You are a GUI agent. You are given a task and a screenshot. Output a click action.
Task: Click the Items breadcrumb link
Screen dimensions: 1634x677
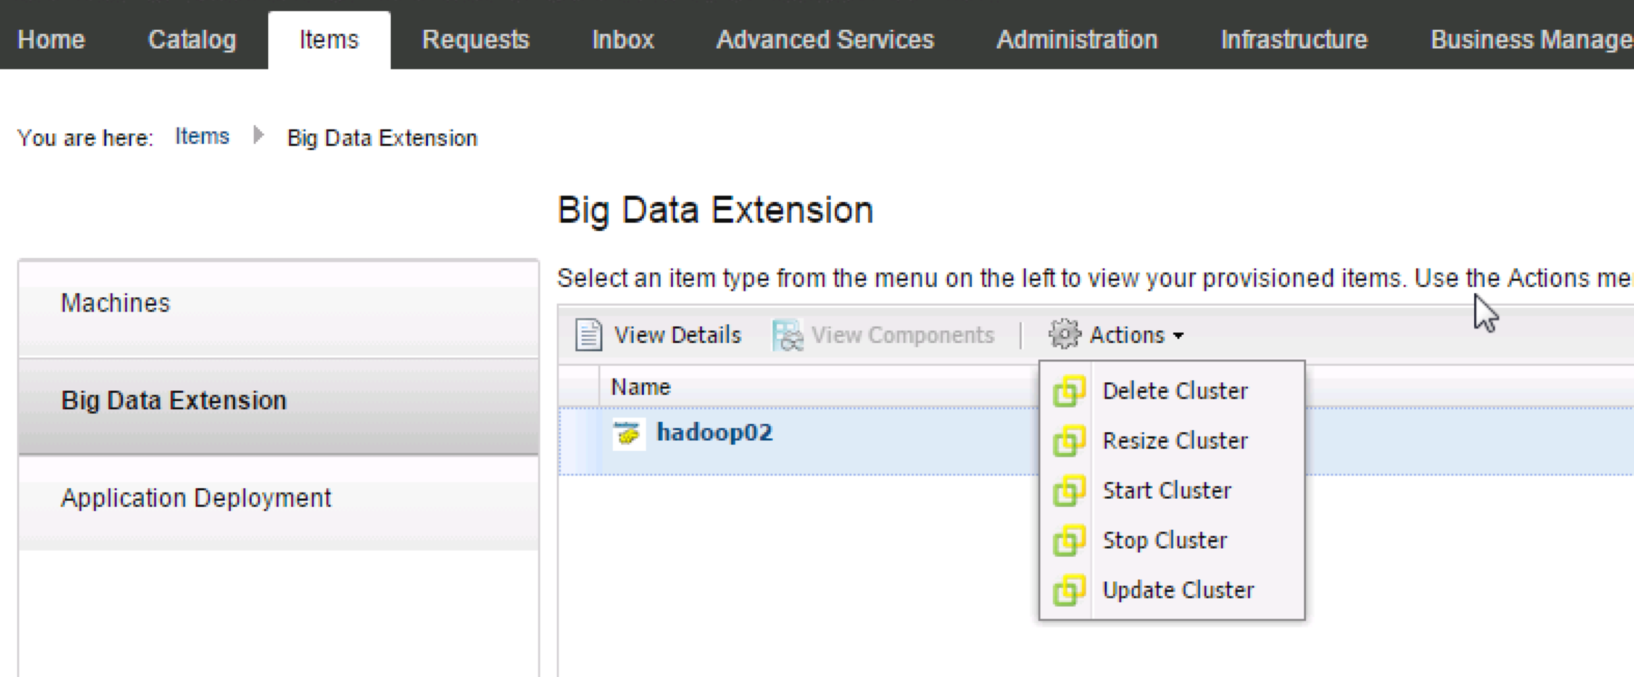click(x=203, y=137)
